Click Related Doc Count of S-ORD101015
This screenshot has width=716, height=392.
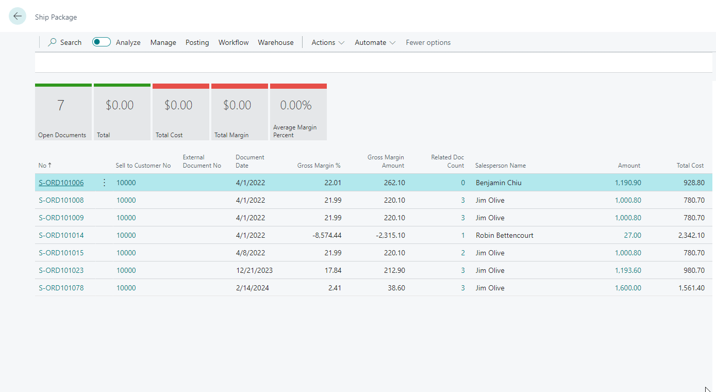[x=462, y=253]
